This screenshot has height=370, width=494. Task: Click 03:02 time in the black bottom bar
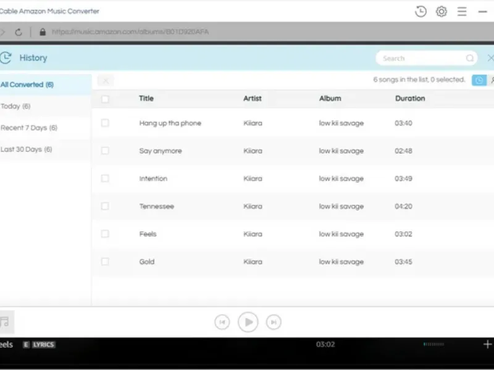point(325,344)
